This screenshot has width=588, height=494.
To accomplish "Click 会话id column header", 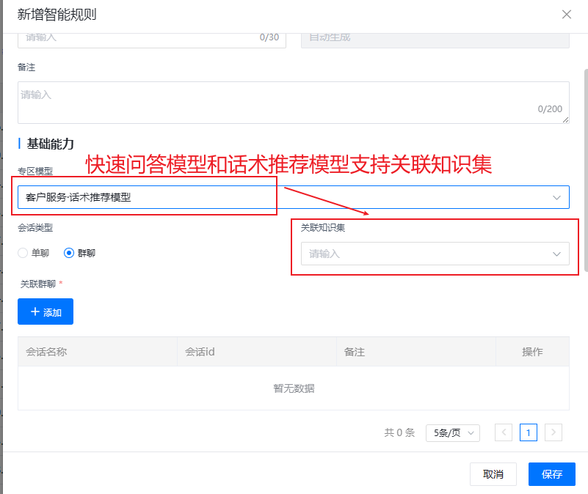I will pos(200,352).
